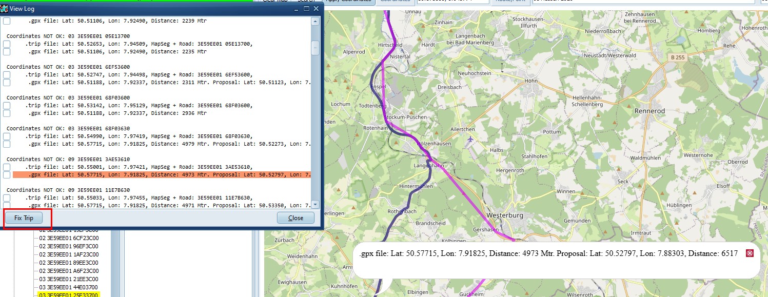768x297 pixels.
Task: Click the B 255 road shield
Action: [677, 57]
